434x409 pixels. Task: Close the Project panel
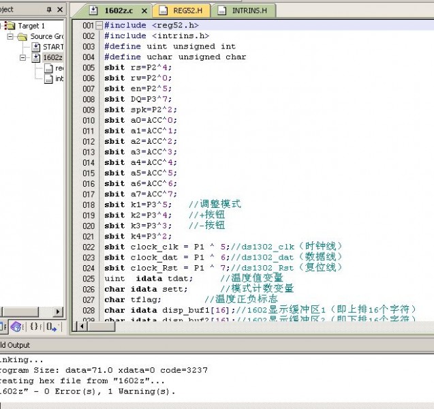60,10
